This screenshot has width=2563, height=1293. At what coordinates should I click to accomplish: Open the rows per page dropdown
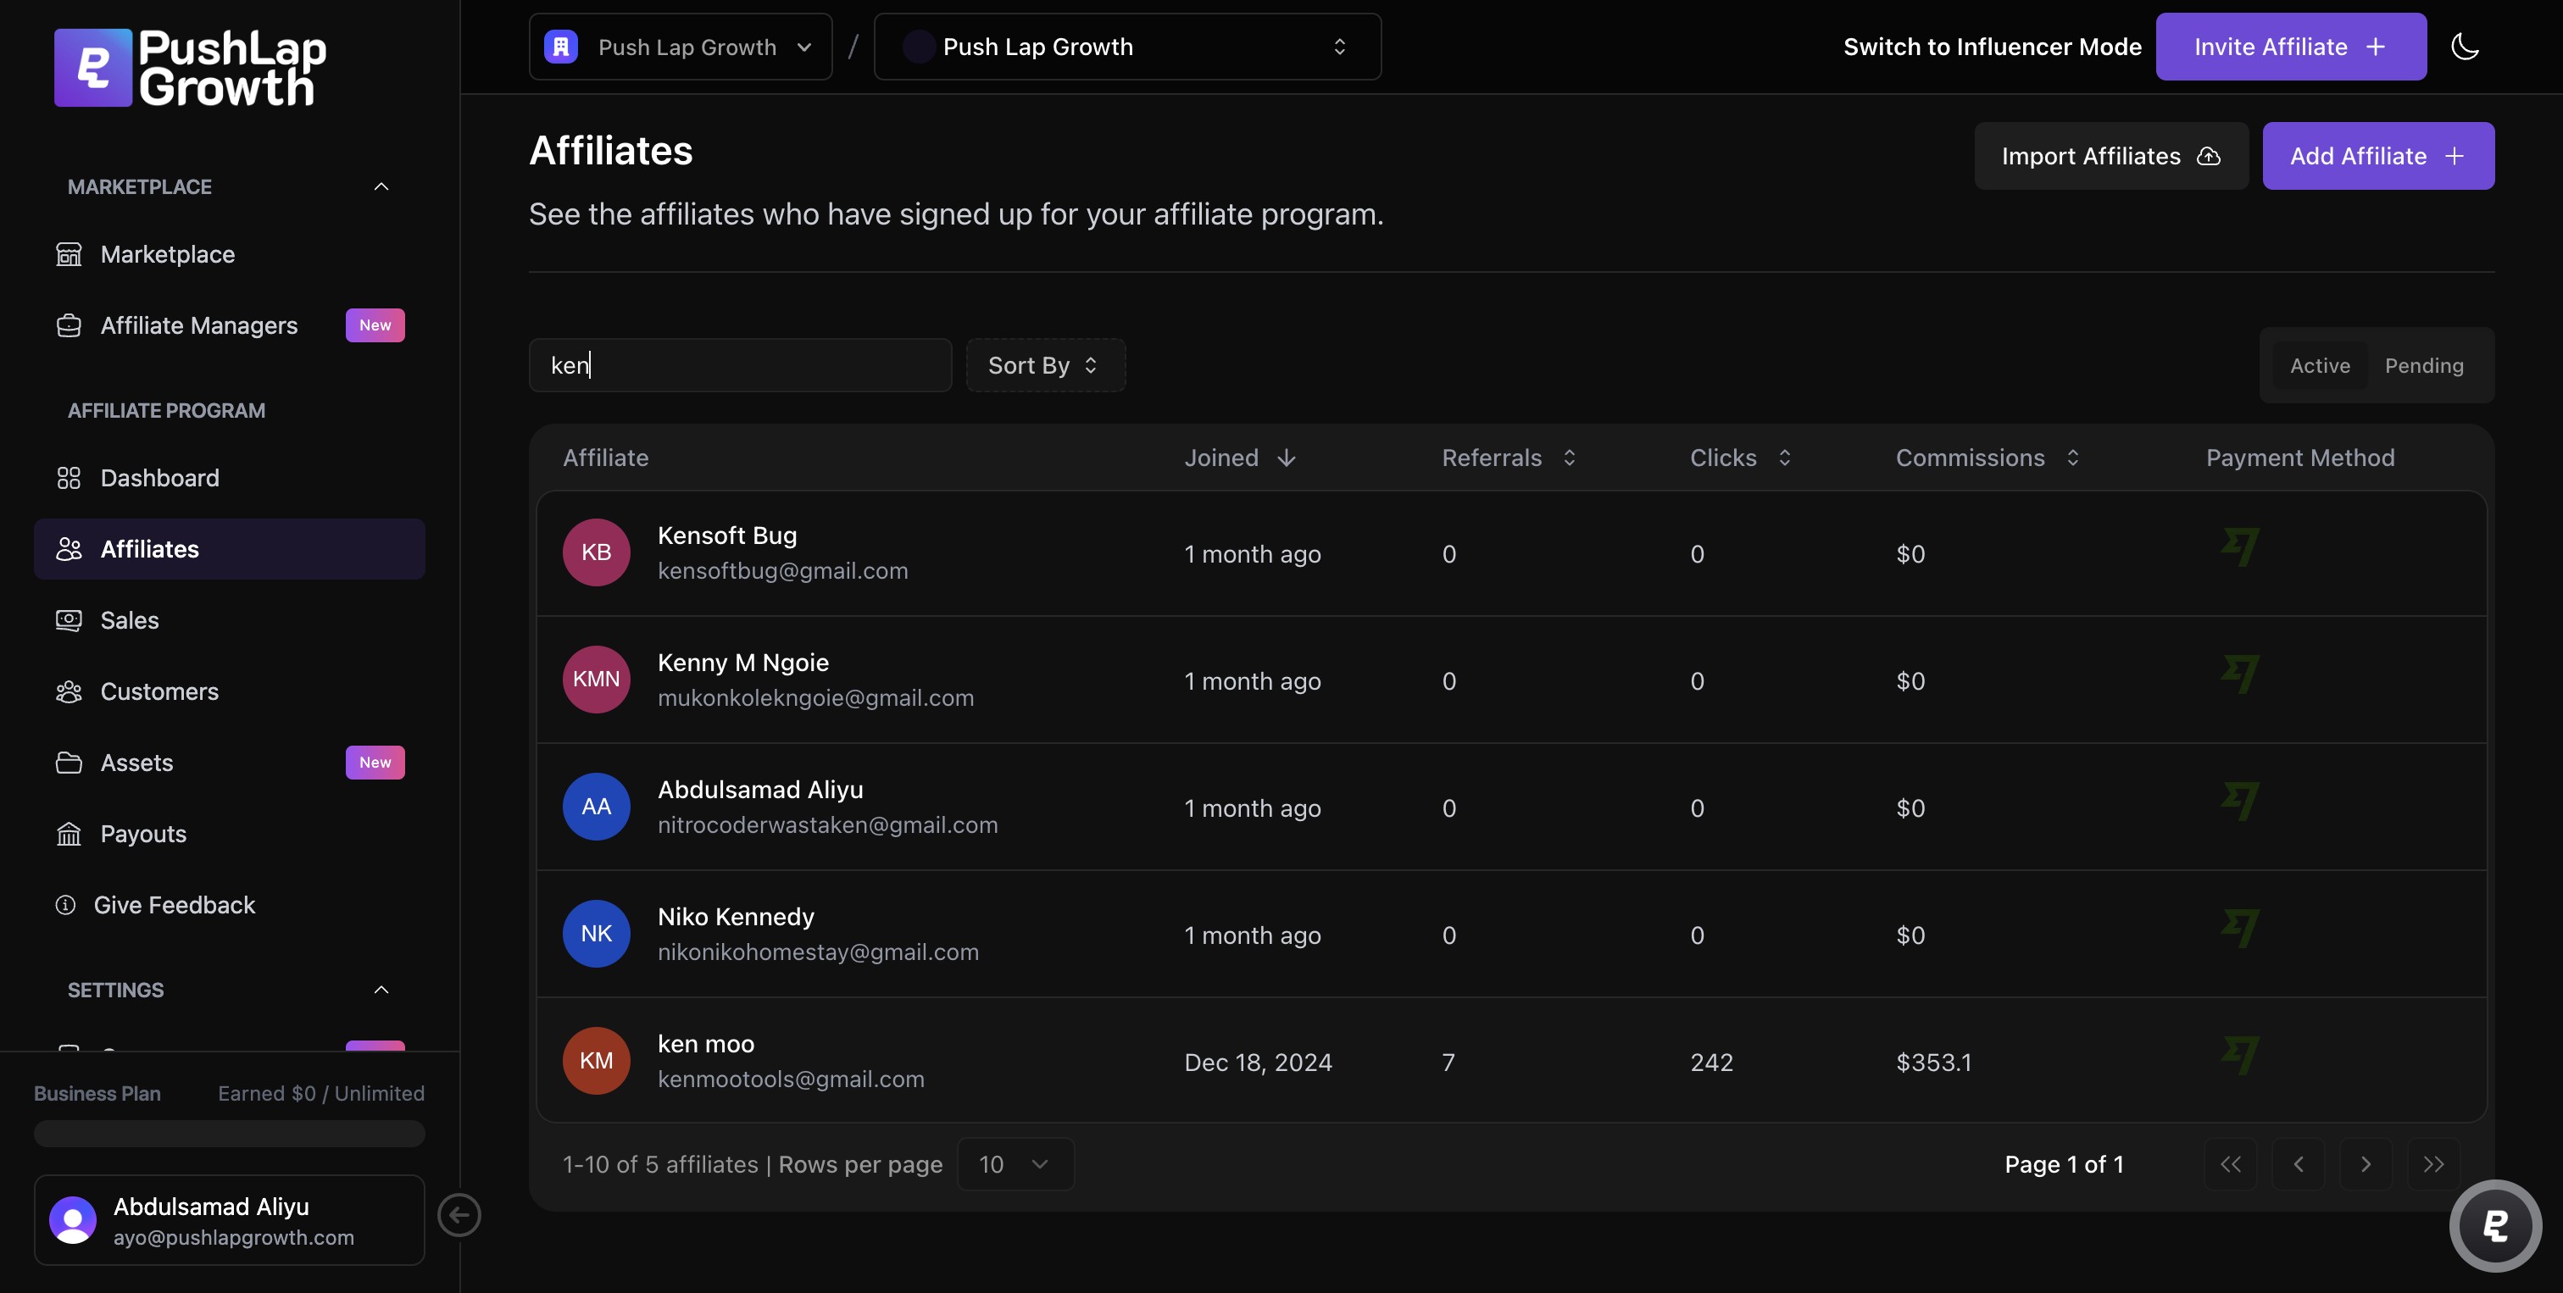[x=1015, y=1165]
